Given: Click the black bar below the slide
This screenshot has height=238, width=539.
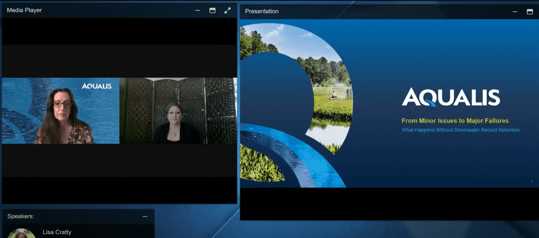Looking at the screenshot, I should [x=389, y=203].
